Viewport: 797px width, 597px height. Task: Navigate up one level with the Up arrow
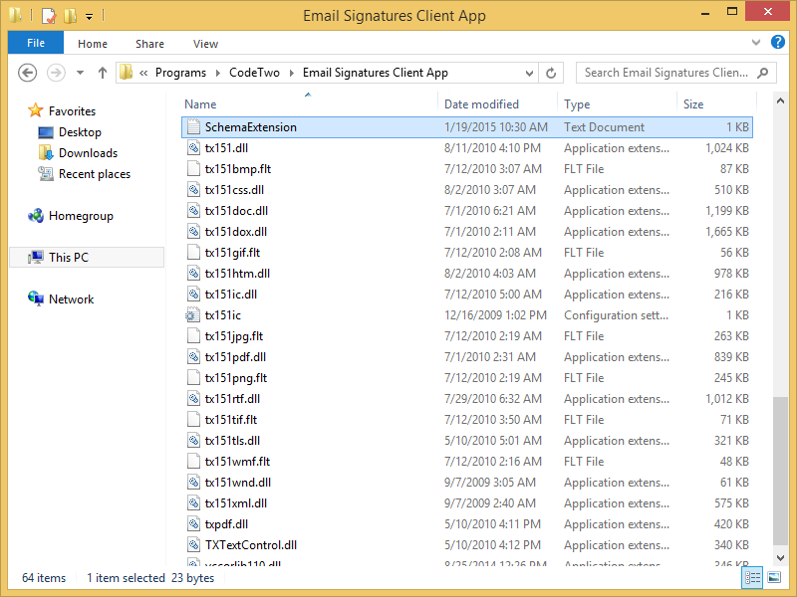(x=103, y=72)
